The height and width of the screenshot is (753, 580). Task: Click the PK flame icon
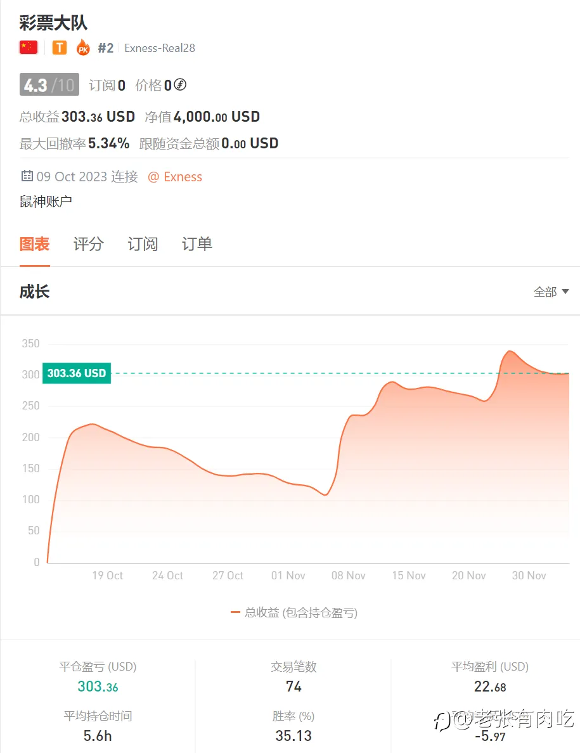pos(83,48)
